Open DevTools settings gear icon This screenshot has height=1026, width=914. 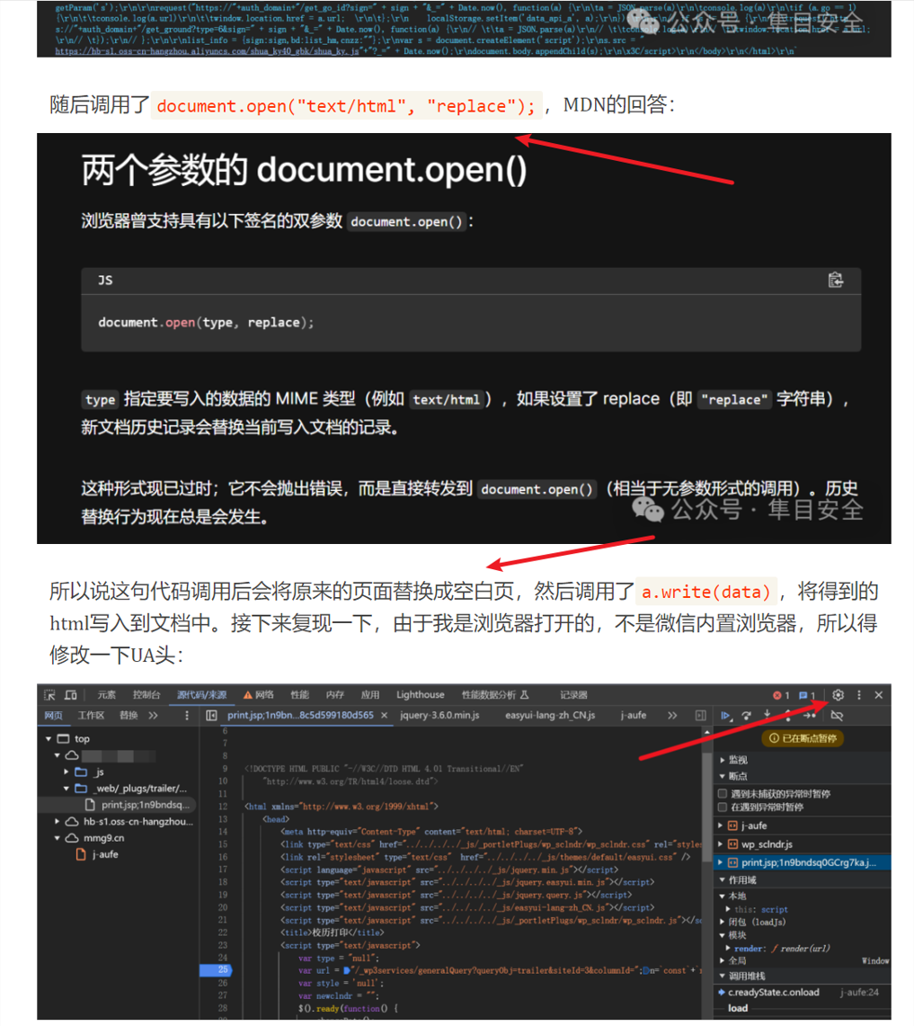[838, 695]
